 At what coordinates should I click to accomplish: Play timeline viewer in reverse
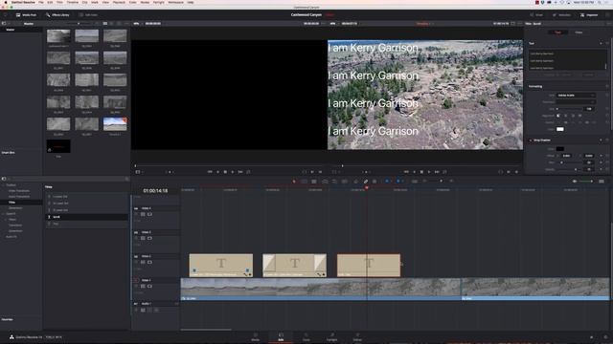414,172
